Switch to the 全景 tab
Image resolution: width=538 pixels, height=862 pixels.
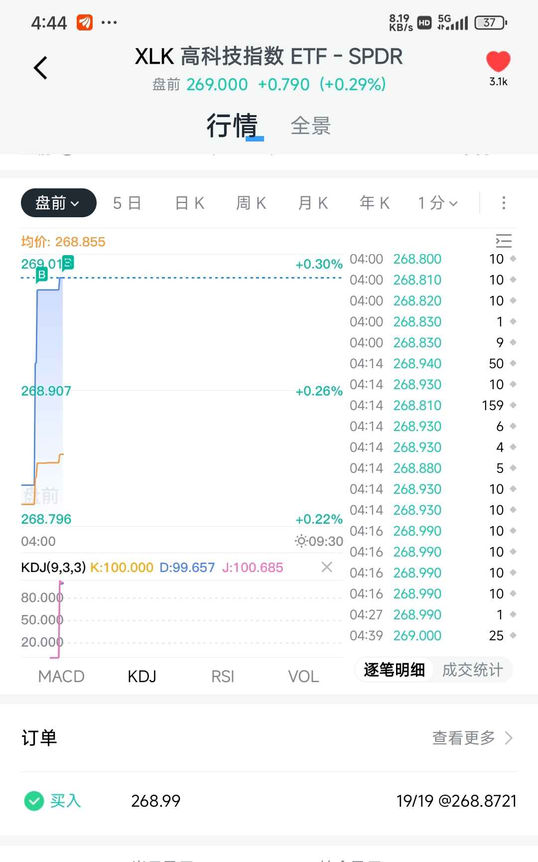tap(311, 126)
